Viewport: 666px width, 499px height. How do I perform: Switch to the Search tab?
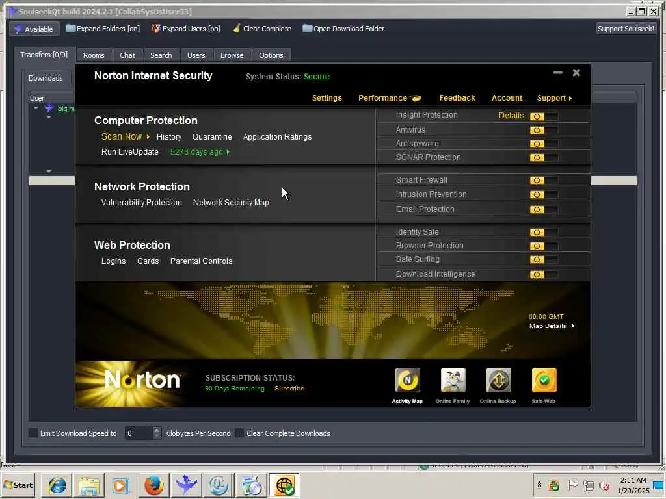(161, 55)
